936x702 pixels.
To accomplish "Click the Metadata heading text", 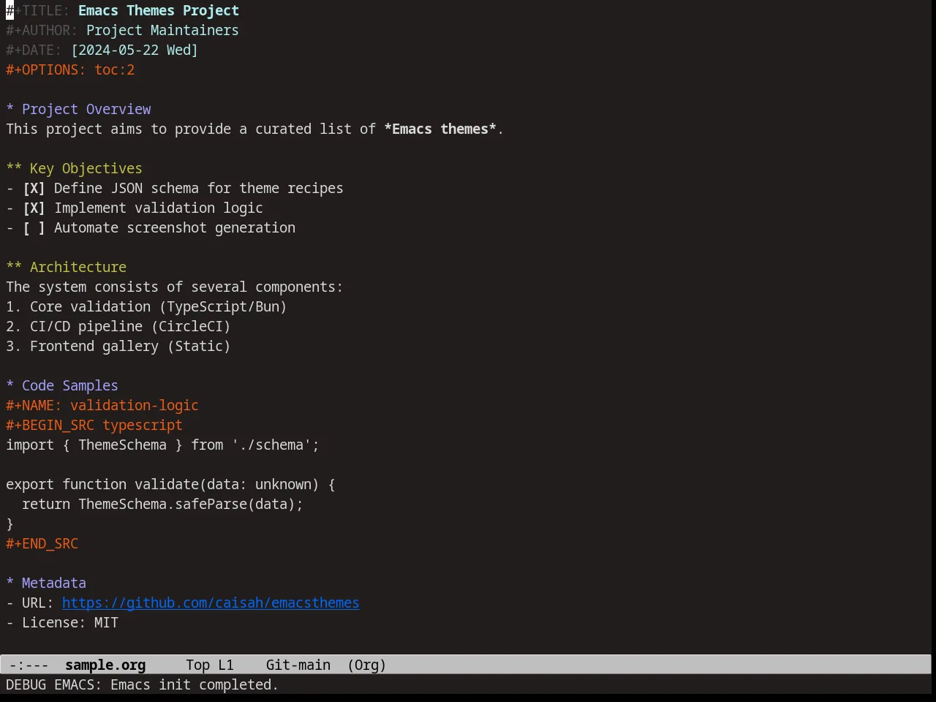I will [x=54, y=584].
